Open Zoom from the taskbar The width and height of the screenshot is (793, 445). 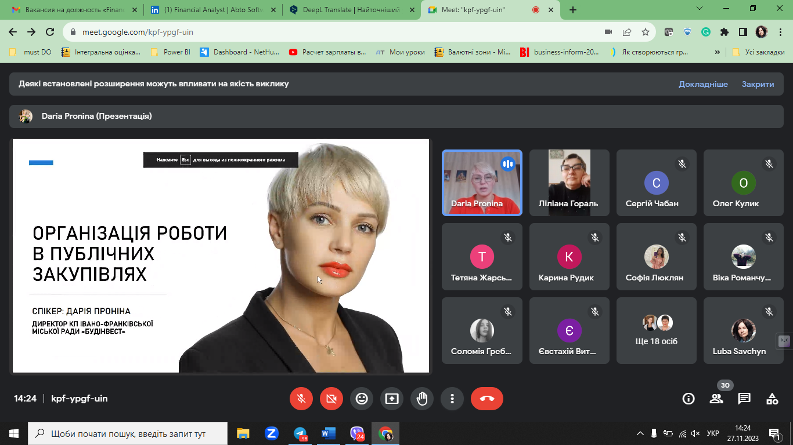[x=271, y=433]
